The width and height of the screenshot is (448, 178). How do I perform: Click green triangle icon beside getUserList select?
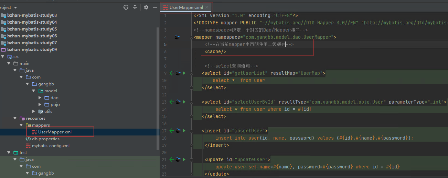point(184,73)
